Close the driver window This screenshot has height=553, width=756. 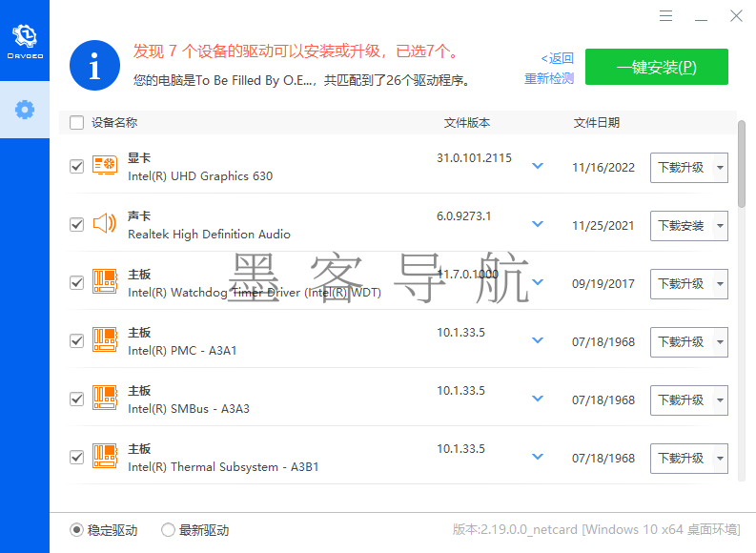coord(736,16)
